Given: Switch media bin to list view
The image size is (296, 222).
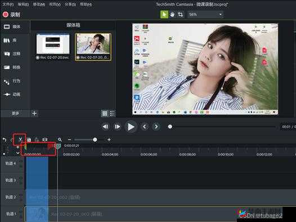Looking at the screenshot, I should [x=112, y=113].
